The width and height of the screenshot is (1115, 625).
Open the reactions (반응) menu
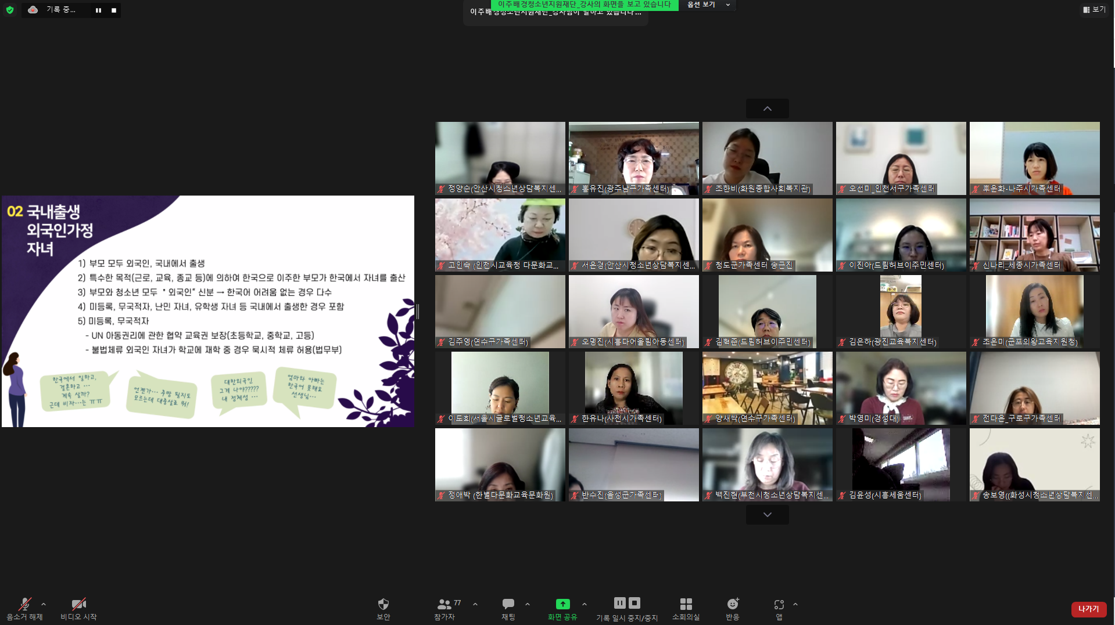tap(732, 604)
